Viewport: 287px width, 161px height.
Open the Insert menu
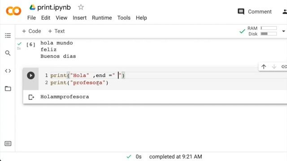[x=80, y=18]
